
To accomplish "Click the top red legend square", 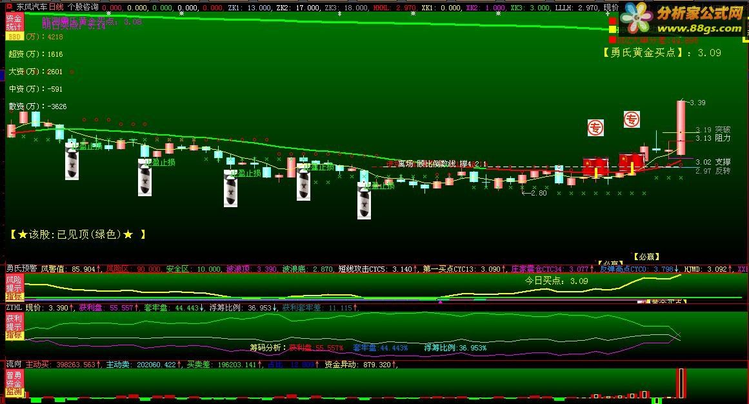I will tap(612, 21).
